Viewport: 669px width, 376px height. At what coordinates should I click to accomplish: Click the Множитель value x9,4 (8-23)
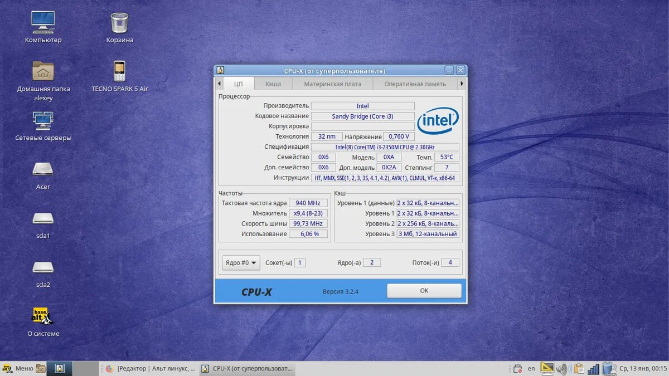[x=308, y=213]
